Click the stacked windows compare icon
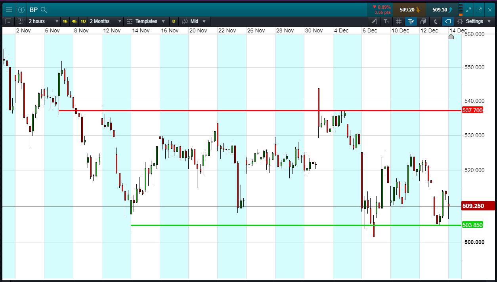 click(423, 21)
